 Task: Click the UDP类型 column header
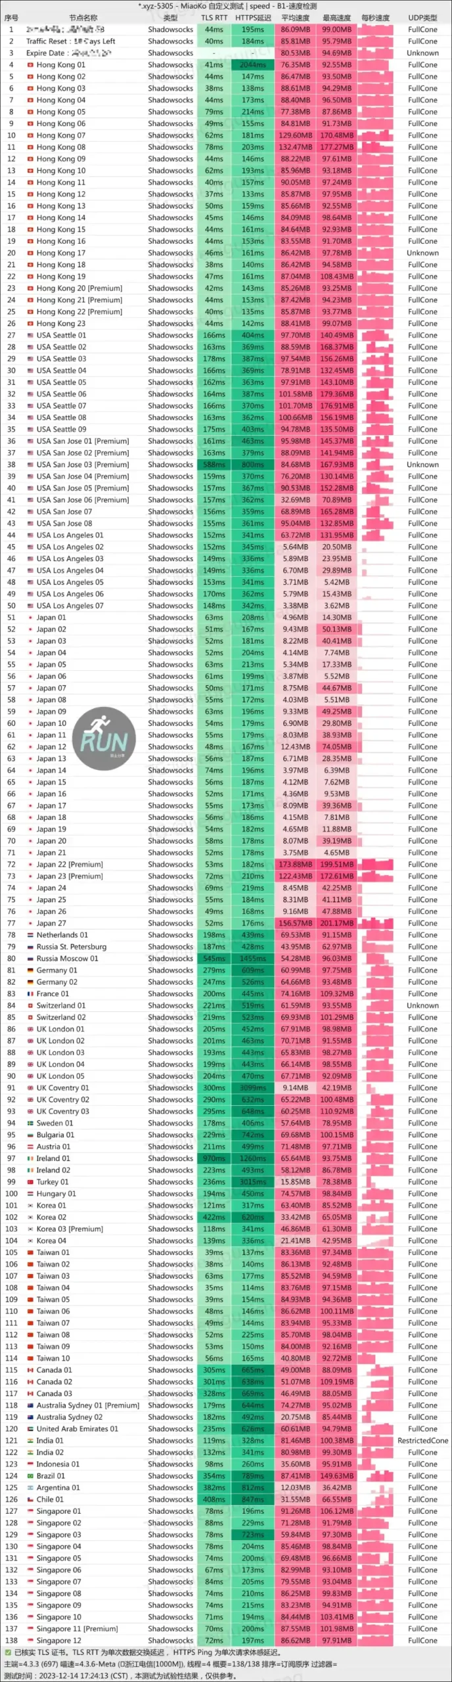point(422,18)
